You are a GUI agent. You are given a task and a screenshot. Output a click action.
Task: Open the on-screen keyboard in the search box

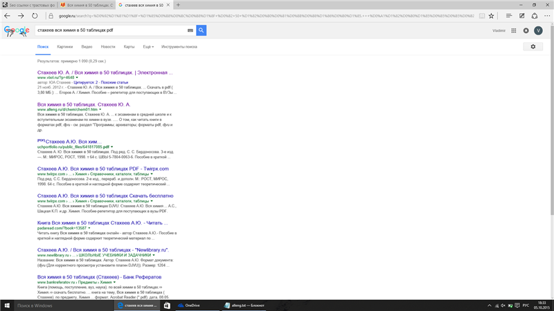[x=190, y=30]
